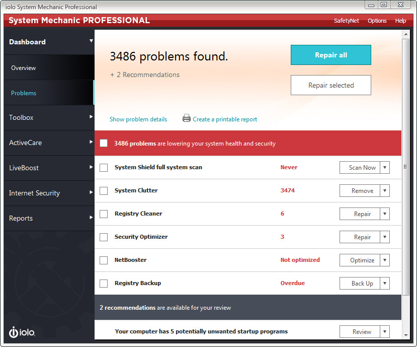Click the 'Overdue' status text
417x347 pixels.
[x=293, y=283]
